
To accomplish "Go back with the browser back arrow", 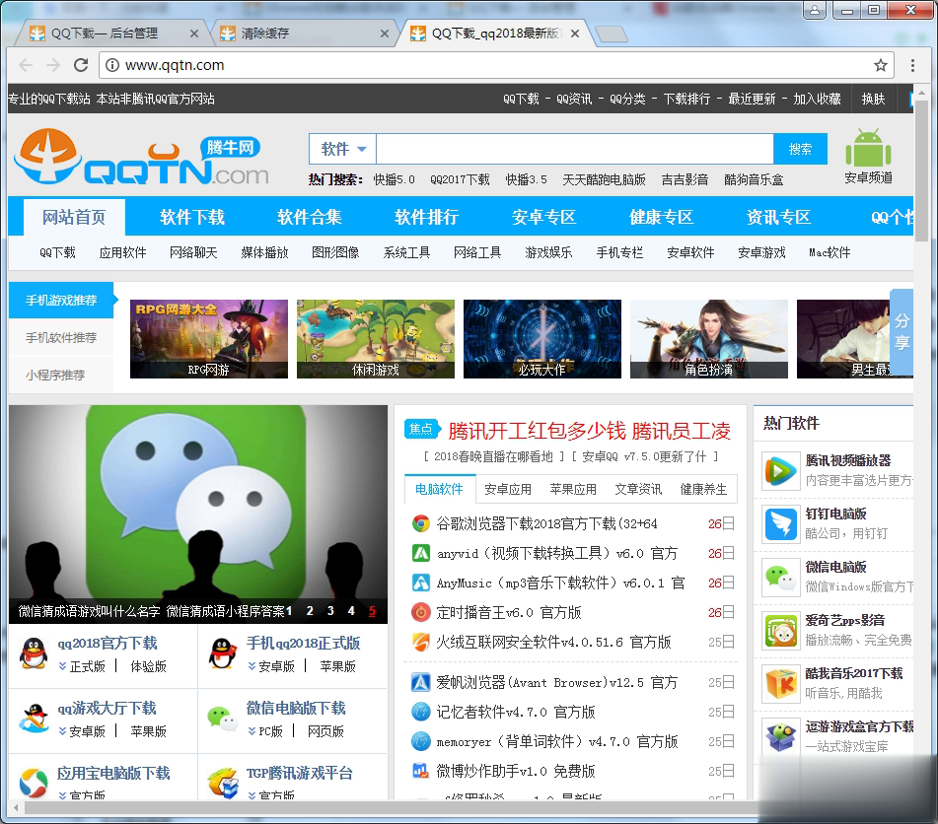I will [x=26, y=65].
